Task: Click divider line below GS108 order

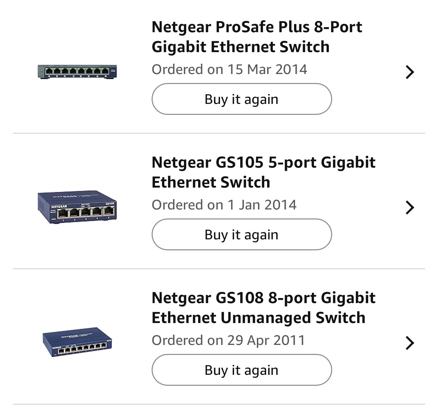Action: pyautogui.click(x=219, y=404)
